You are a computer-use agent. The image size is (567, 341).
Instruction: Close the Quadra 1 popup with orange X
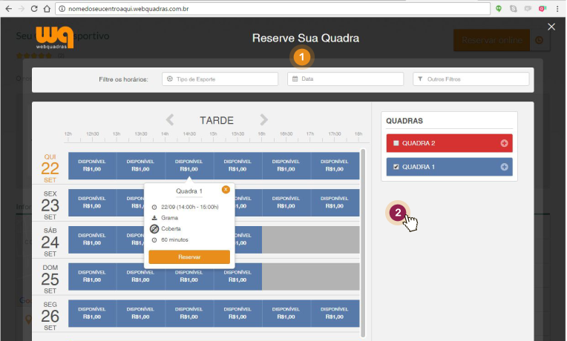(x=226, y=190)
